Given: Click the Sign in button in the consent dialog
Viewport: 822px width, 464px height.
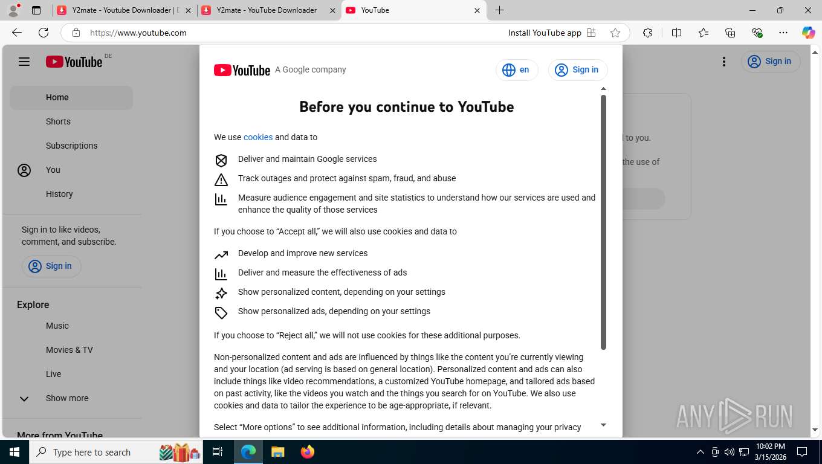Looking at the screenshot, I should [578, 70].
